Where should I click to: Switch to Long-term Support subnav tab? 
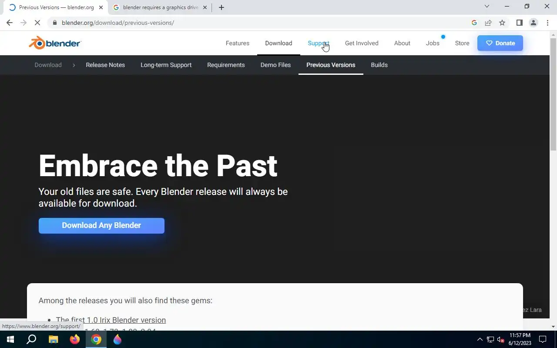(166, 65)
